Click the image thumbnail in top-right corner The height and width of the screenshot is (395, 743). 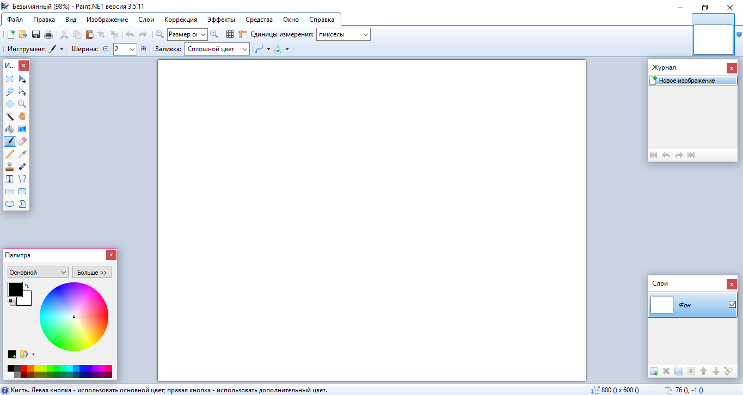[713, 39]
